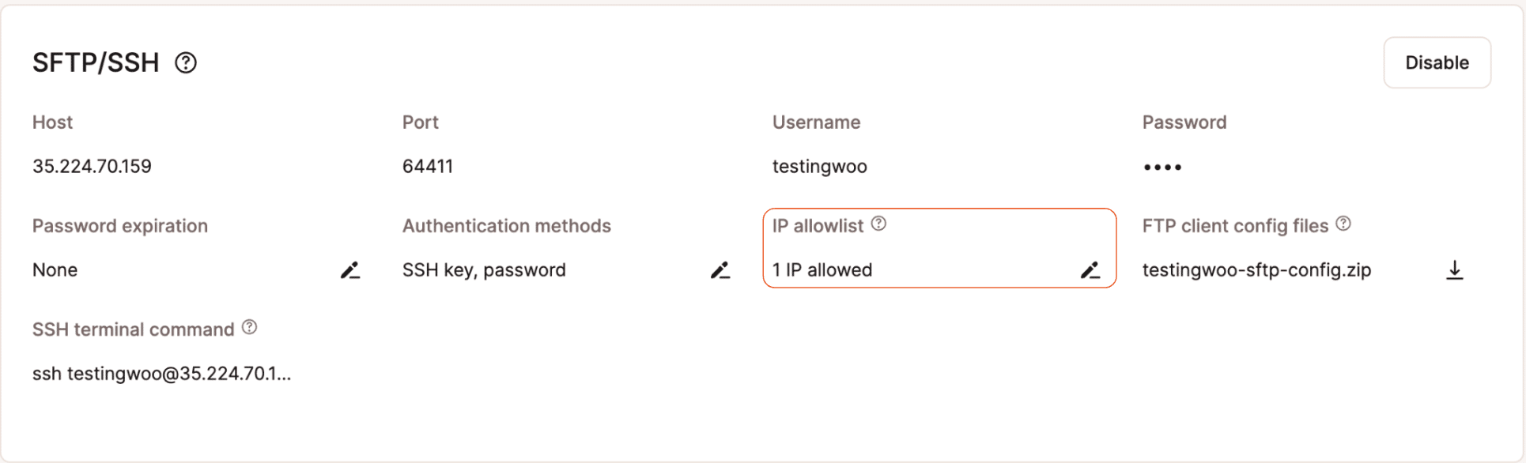The height and width of the screenshot is (463, 1526).
Task: Edit the Password expiration setting
Action: (x=350, y=270)
